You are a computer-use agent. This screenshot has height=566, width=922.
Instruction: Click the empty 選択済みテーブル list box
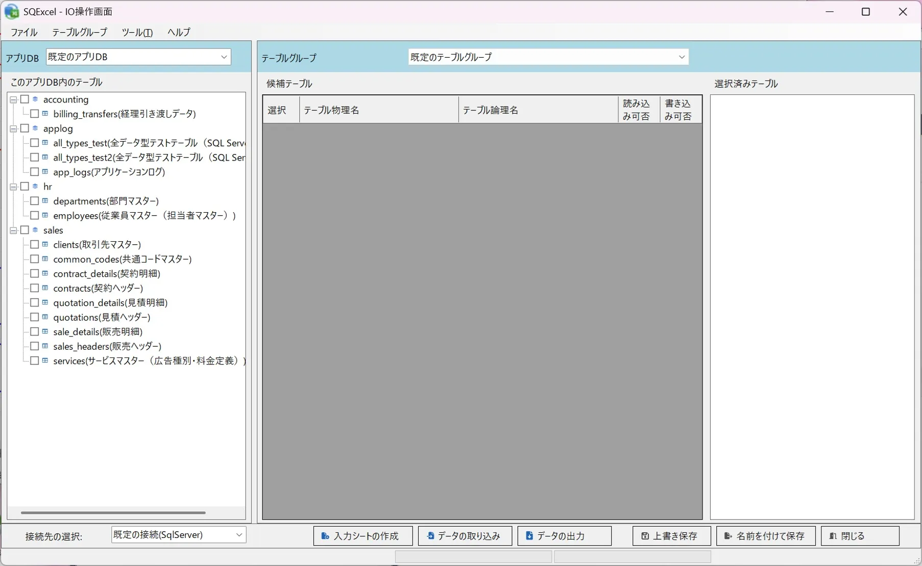[x=812, y=307]
